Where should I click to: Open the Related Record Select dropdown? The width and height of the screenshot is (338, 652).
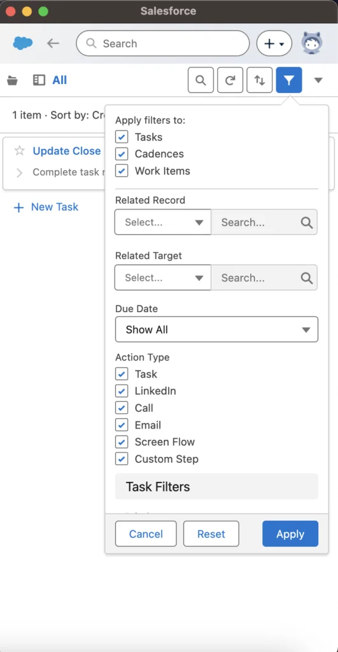163,222
